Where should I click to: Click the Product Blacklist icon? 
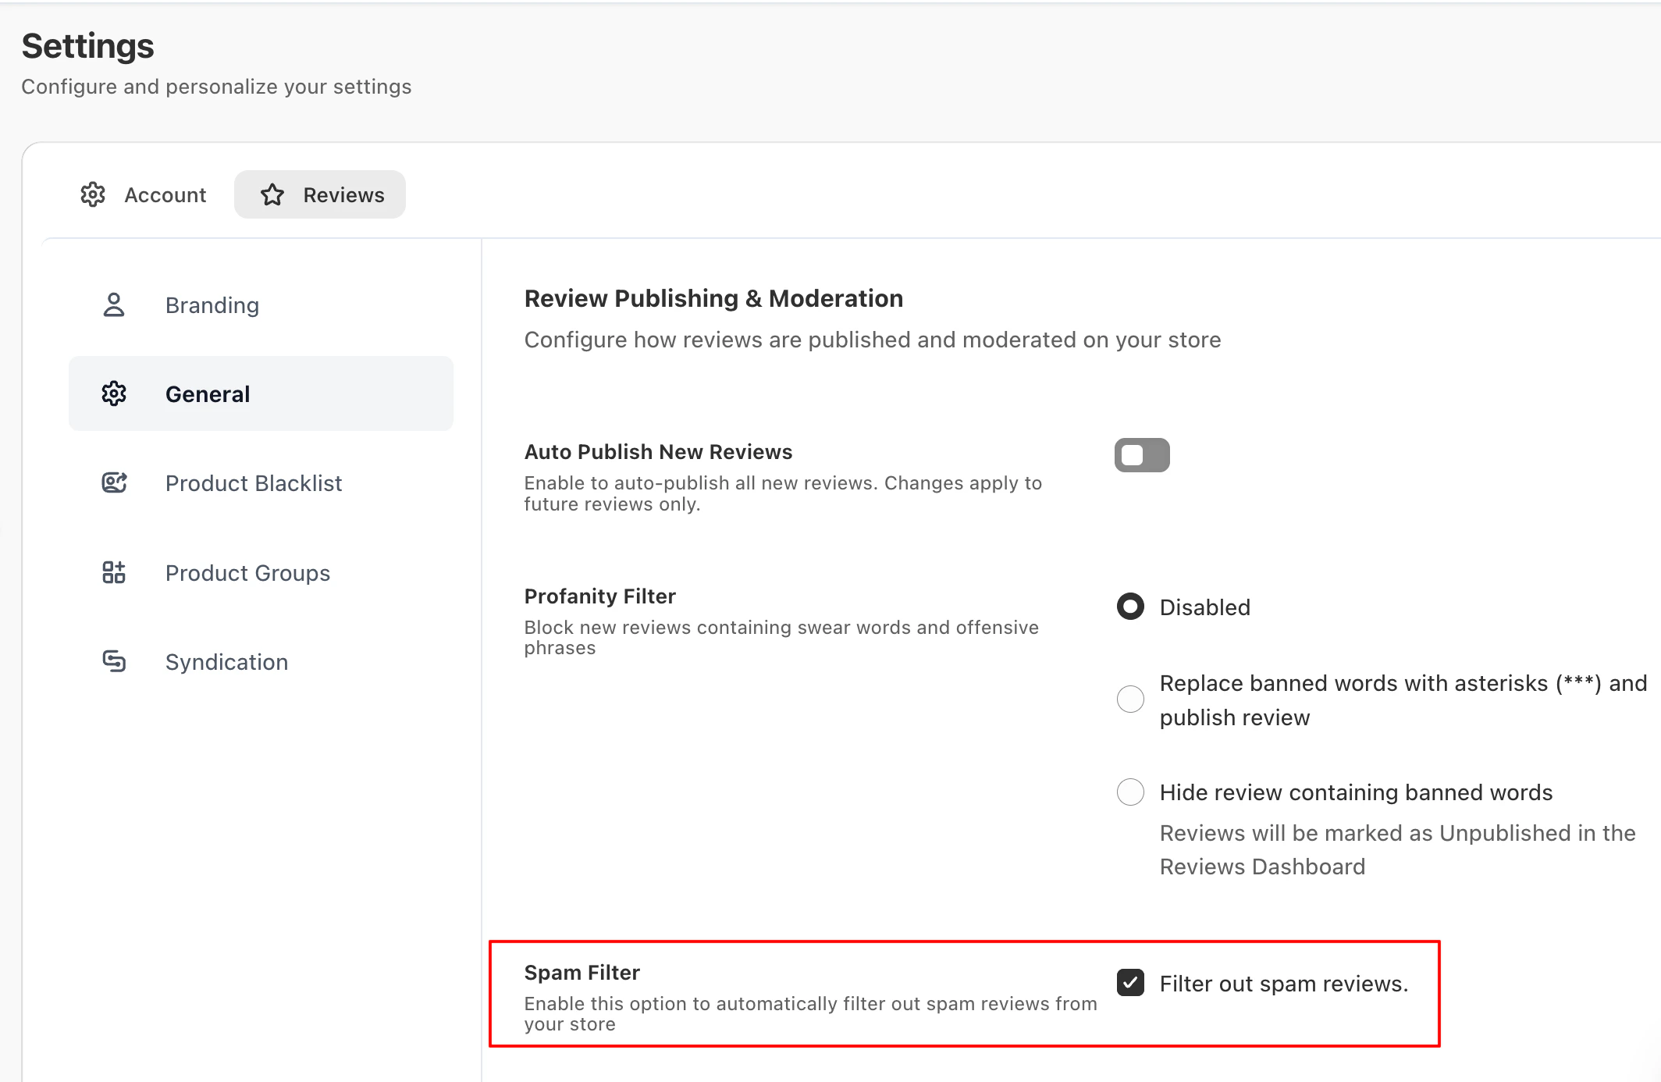coord(114,483)
